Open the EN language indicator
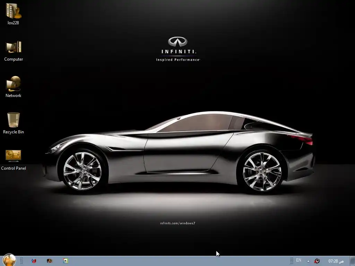355x266 pixels. (298, 260)
